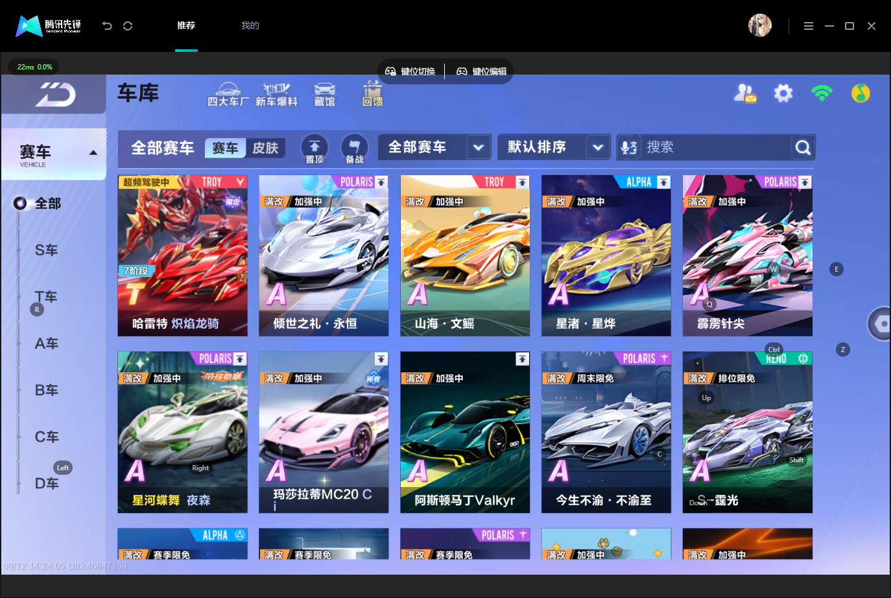Switch to the 我的 tab
This screenshot has height=598, width=891.
click(x=250, y=25)
